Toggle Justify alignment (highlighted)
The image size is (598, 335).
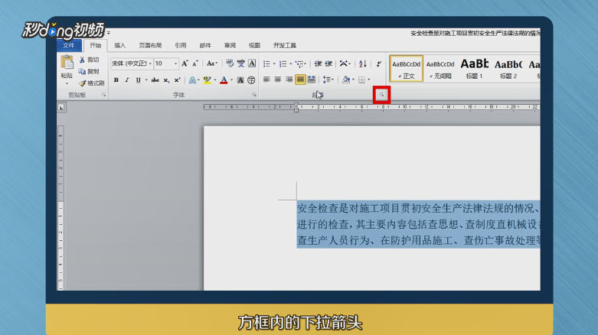pos(300,80)
